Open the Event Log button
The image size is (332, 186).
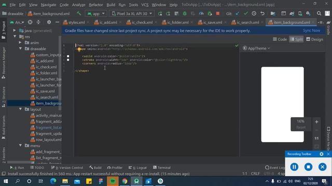(x=275, y=167)
